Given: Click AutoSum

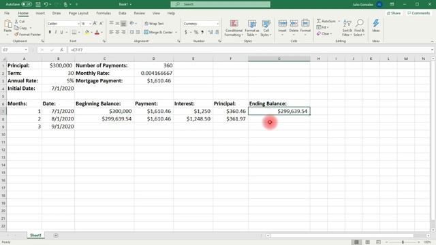Looking at the screenshot, I should (x=326, y=21).
